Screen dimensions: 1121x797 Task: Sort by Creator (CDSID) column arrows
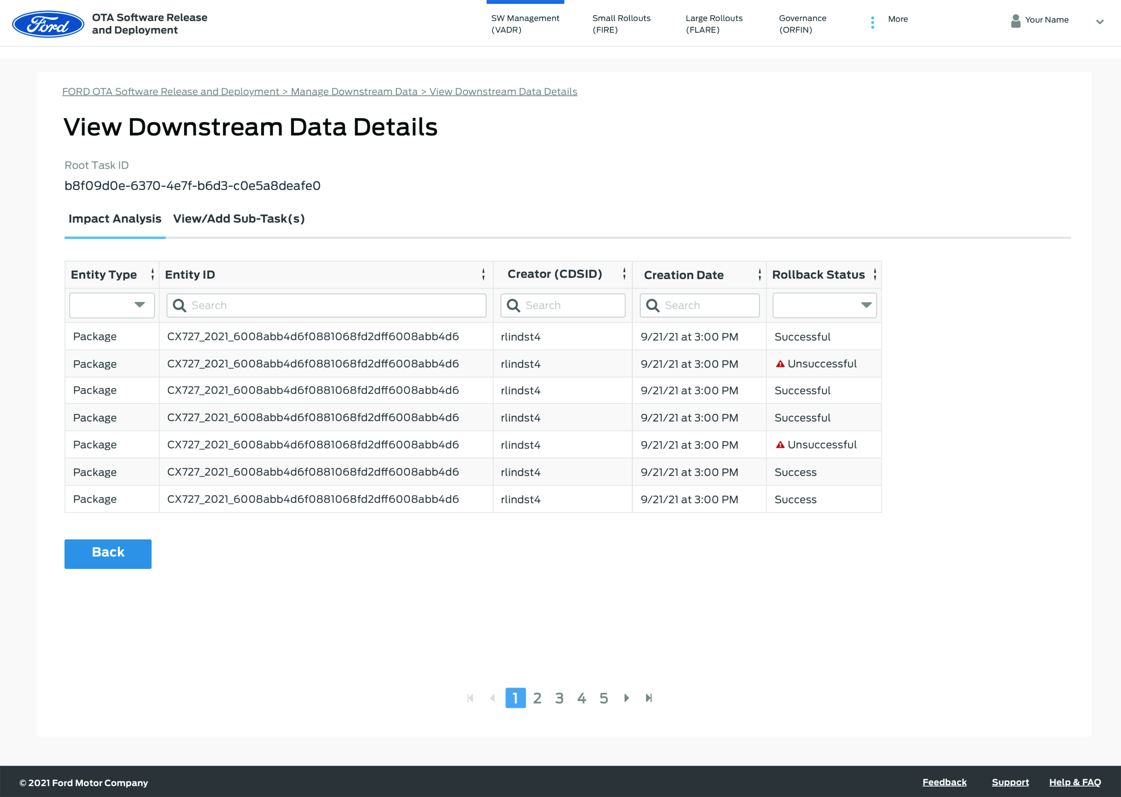point(624,274)
